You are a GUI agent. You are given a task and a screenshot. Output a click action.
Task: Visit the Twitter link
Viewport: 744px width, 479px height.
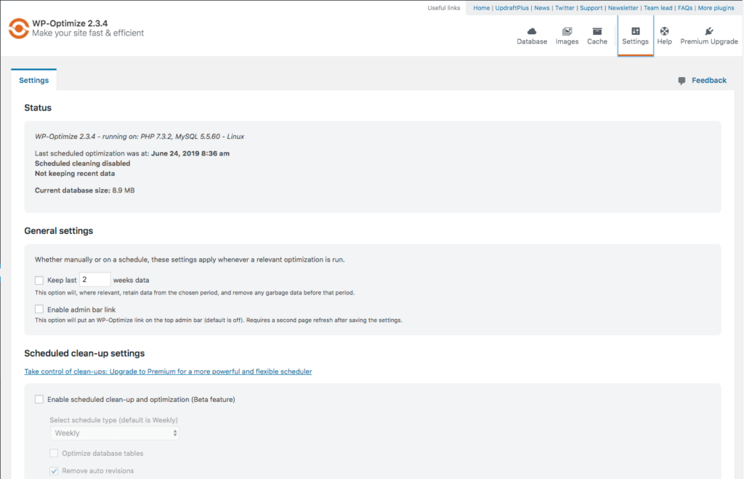click(565, 8)
